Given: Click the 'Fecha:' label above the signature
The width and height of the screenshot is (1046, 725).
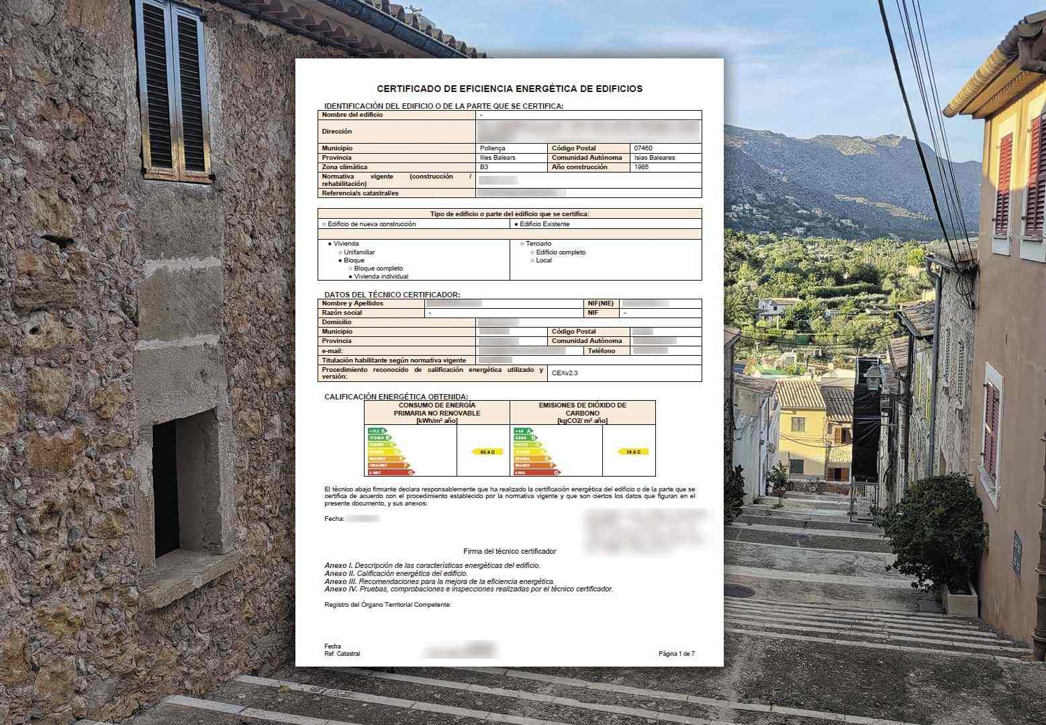Looking at the screenshot, I should point(334,519).
